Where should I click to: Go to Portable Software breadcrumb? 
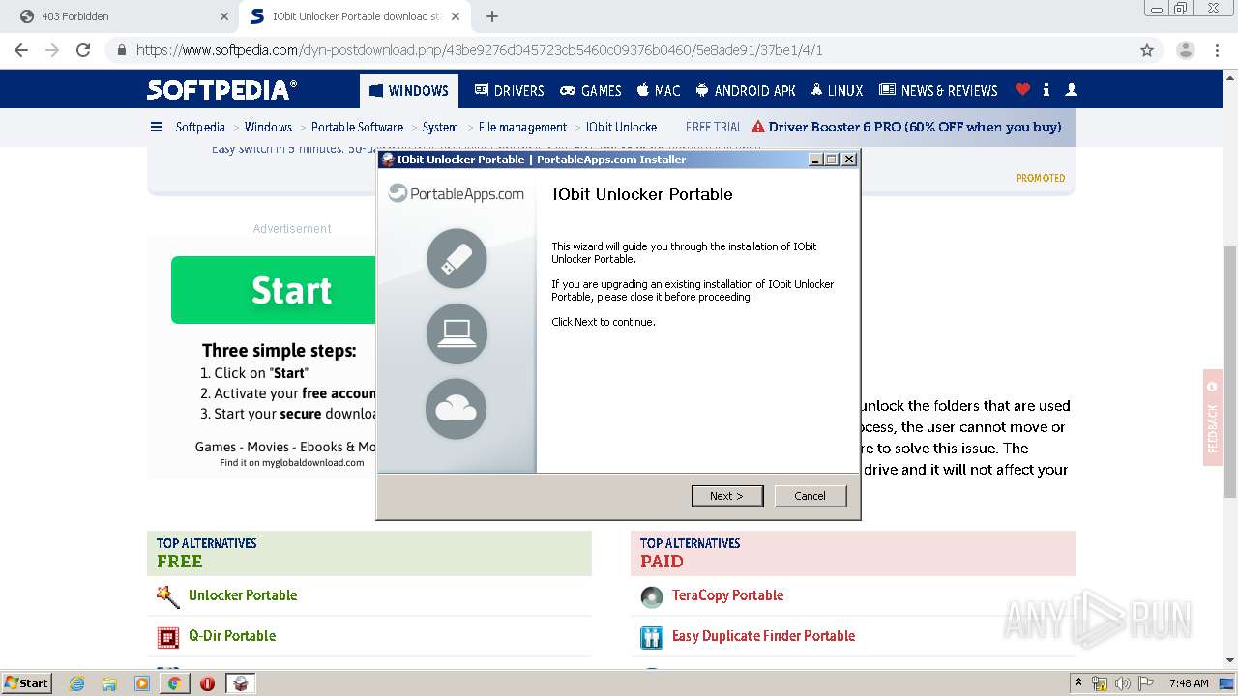coord(357,127)
